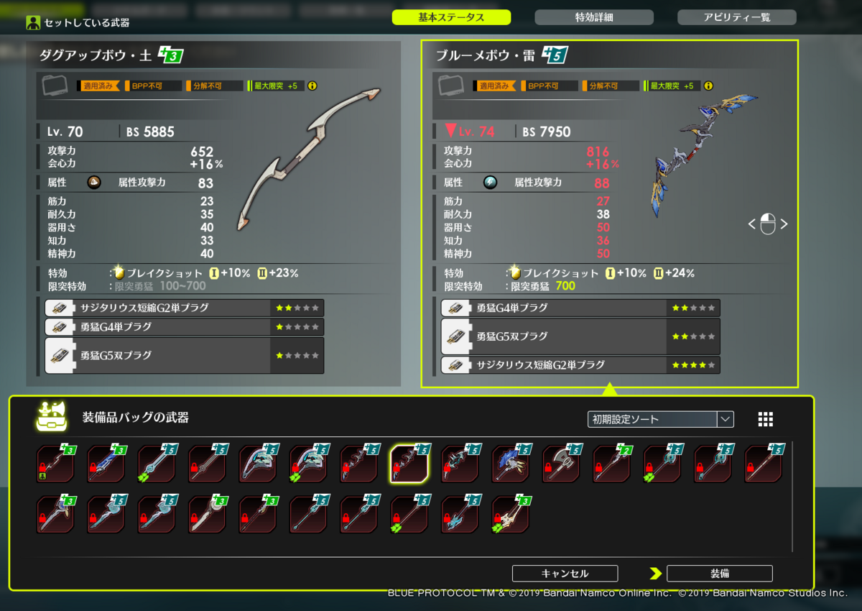Click the info icon in ブルーメボウ・雷 panel
The image size is (862, 611).
[709, 86]
